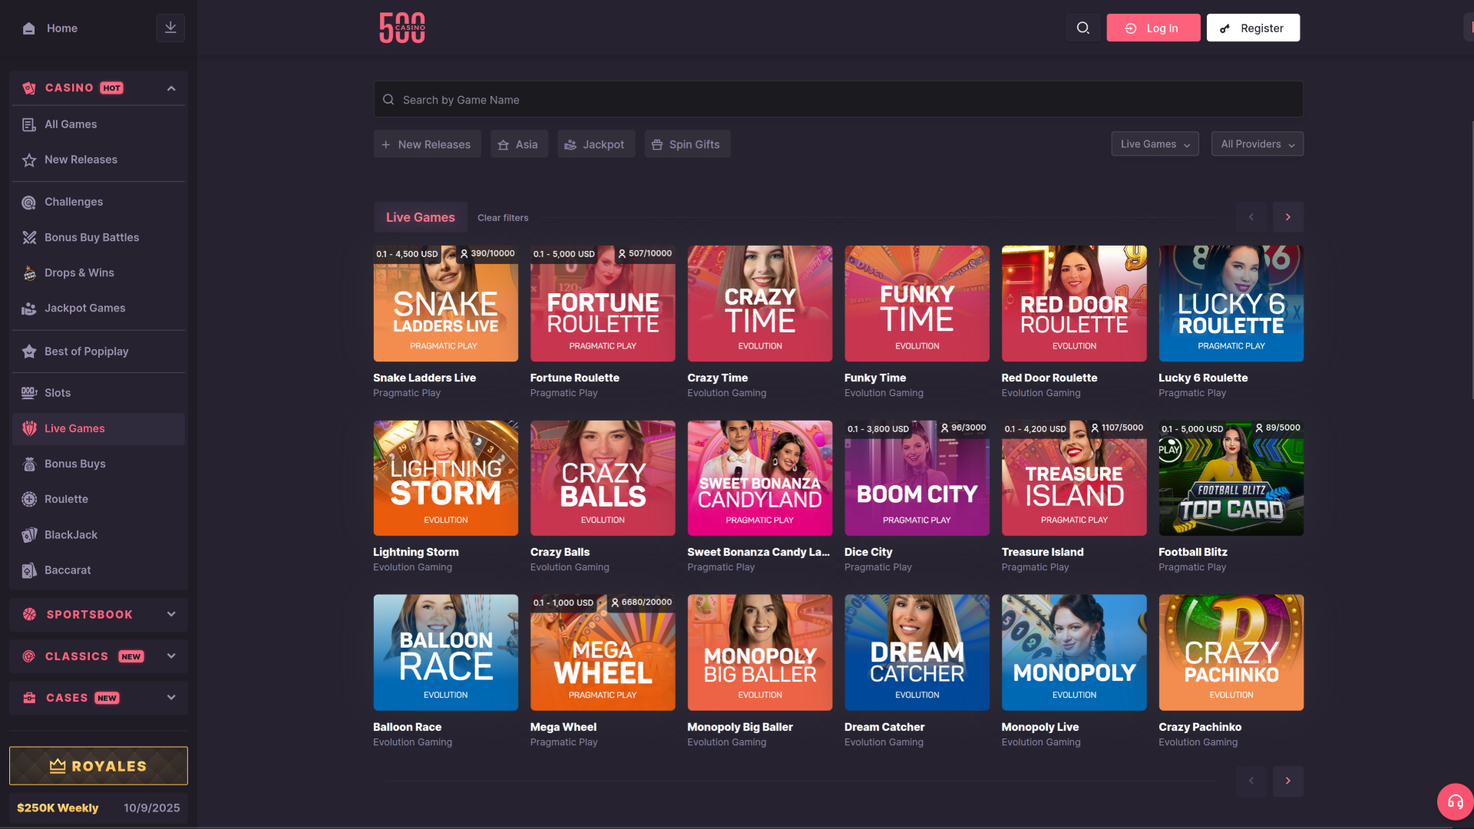Open Monopoly Live game thumbnail
The height and width of the screenshot is (829, 1474).
[x=1074, y=652]
